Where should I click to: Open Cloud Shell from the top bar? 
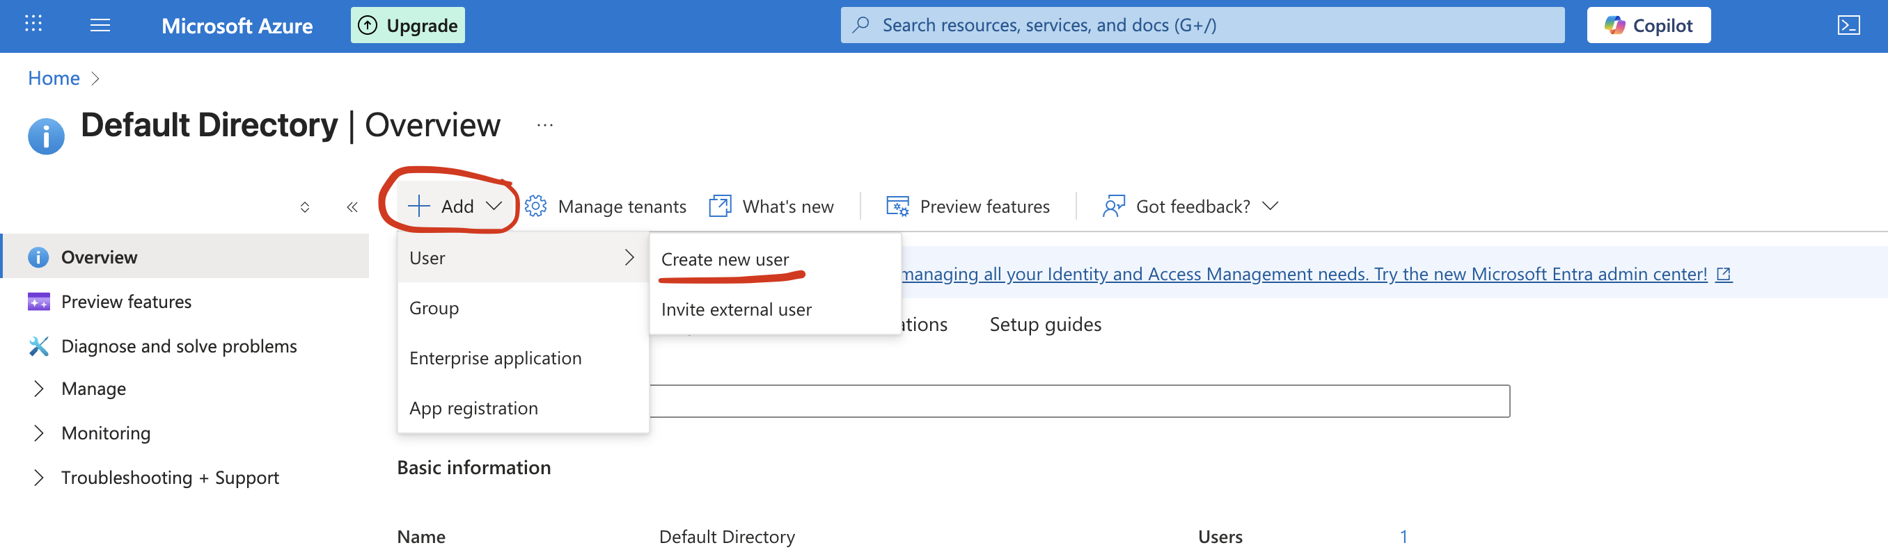[x=1848, y=26]
